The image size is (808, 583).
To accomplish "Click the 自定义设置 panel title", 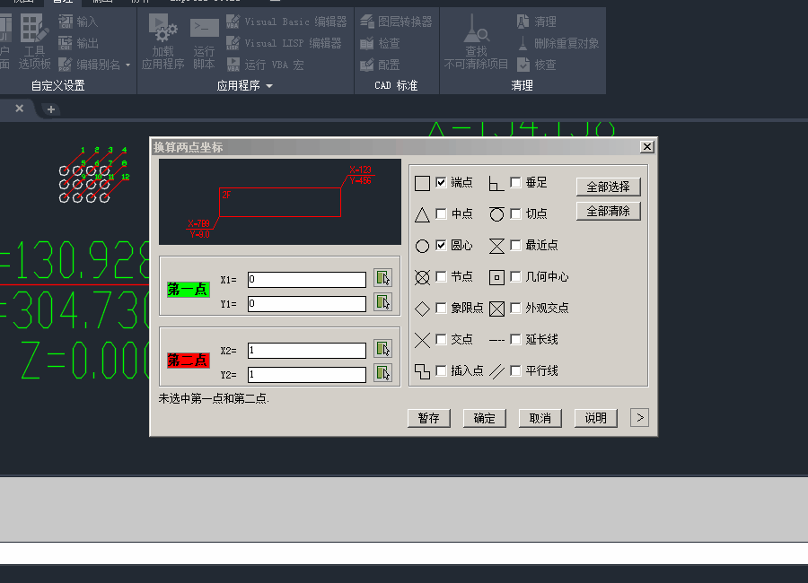I will (x=57, y=85).
